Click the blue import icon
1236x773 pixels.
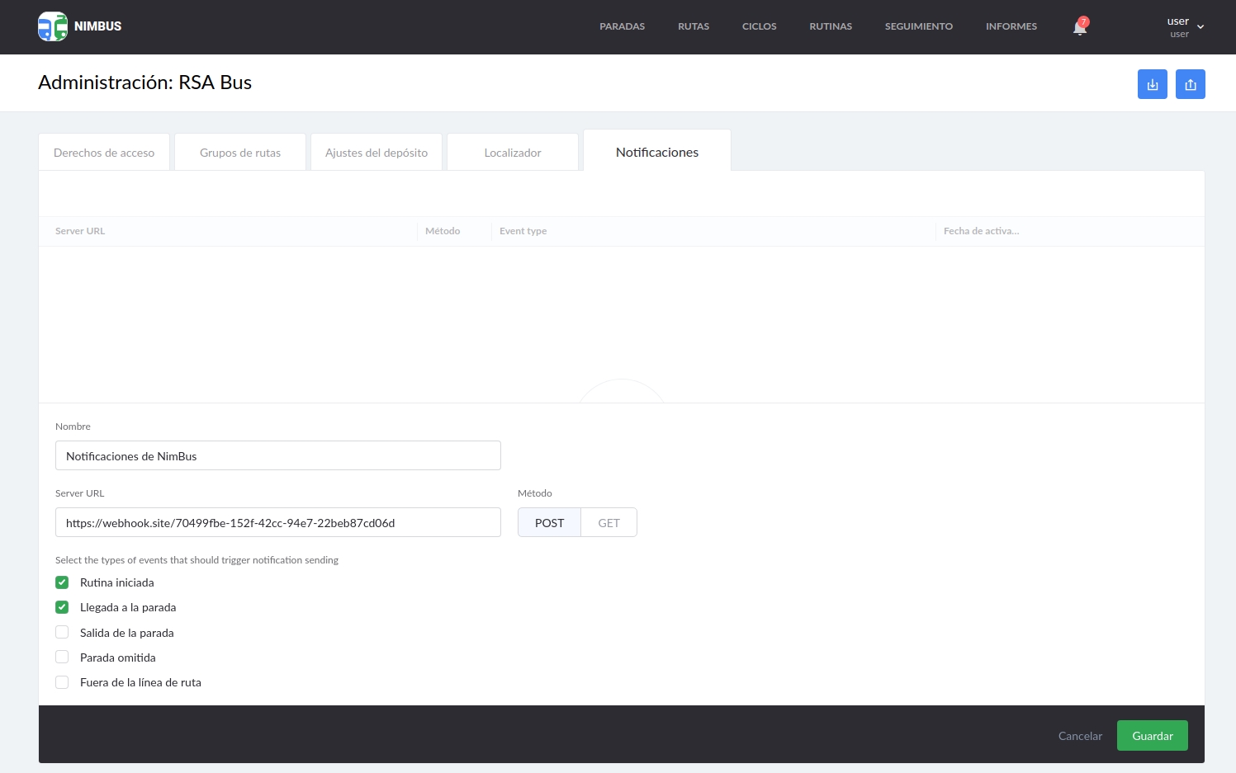pyautogui.click(x=1153, y=83)
